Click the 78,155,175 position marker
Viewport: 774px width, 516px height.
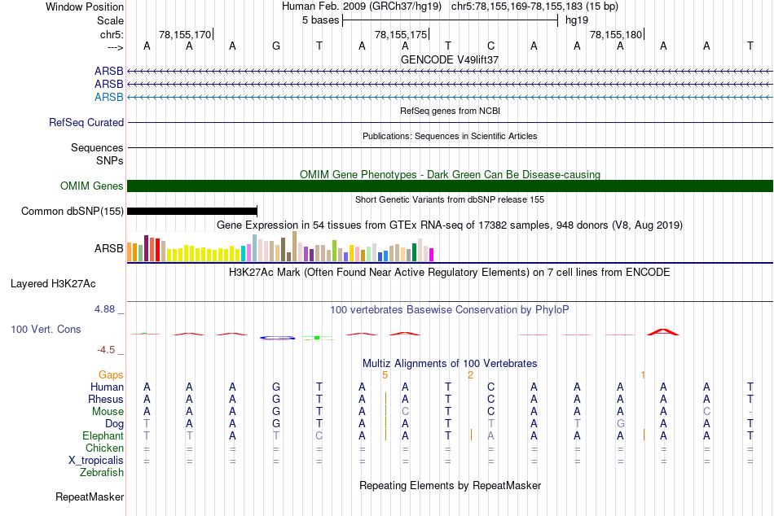pyautogui.click(x=402, y=34)
